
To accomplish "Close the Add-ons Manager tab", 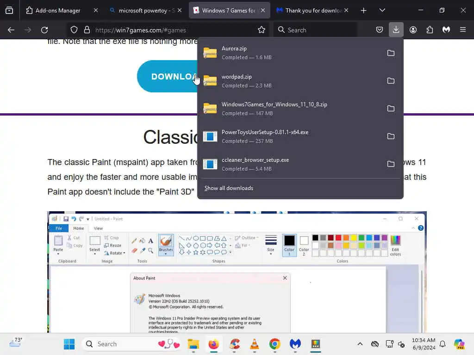I will coord(96,11).
